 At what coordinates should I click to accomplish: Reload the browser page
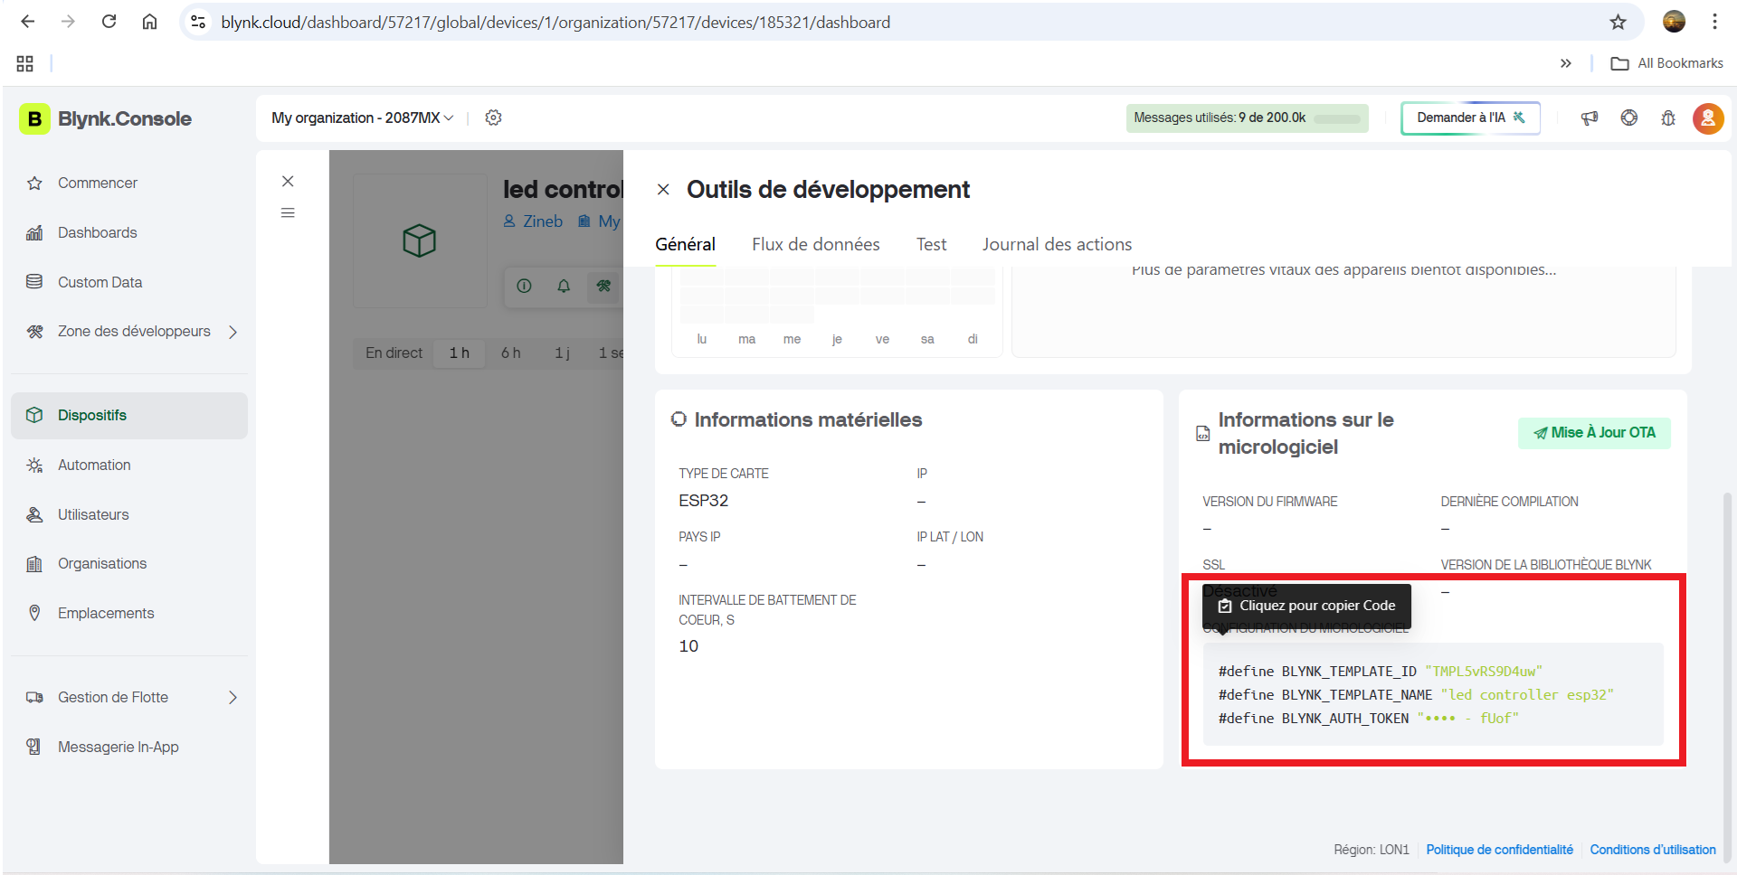tap(109, 22)
